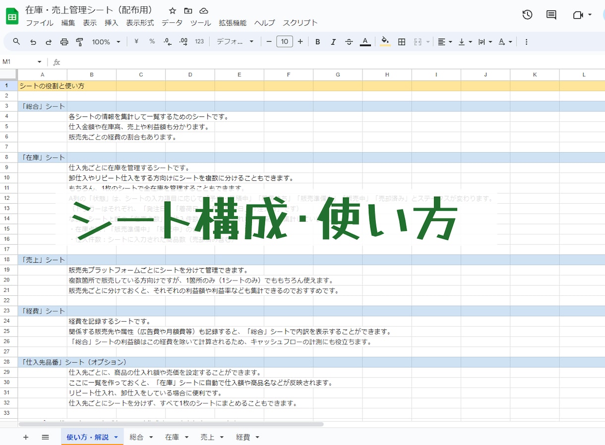This screenshot has width=605, height=445.
Task: Select the 「在庫」シート heading cell
Action: 43,158
